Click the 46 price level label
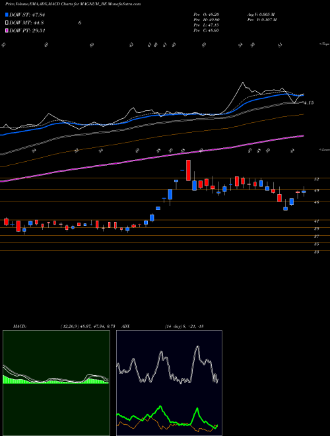This screenshot has height=436, width=330. [x=316, y=202]
